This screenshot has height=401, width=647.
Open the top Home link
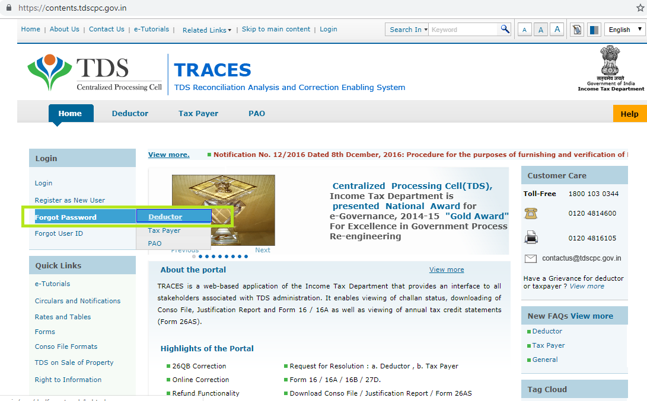pyautogui.click(x=30, y=29)
